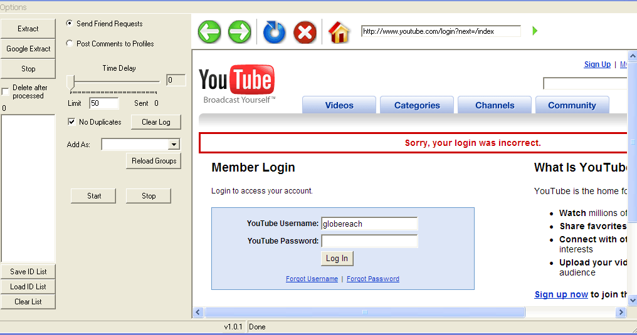Viewport: 637px width, 335px height.
Task: Go forward with the green right arrow
Action: pyautogui.click(x=240, y=32)
